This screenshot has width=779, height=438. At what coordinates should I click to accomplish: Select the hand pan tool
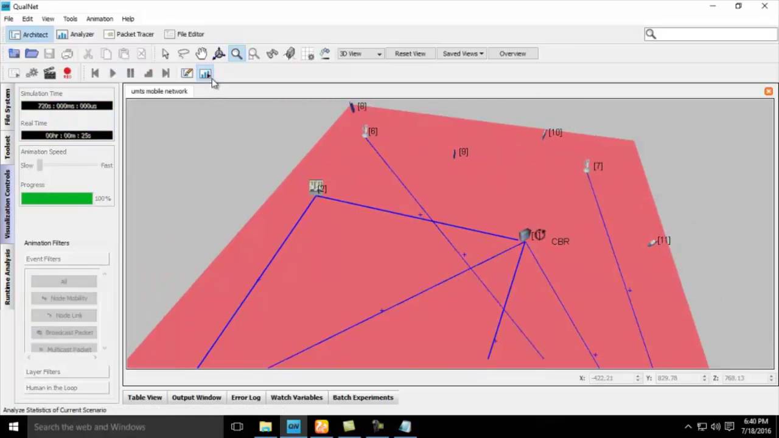201,54
